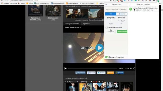The image size is (163, 91).
Task: Stop the screen recording
Action: (x=97, y=82)
